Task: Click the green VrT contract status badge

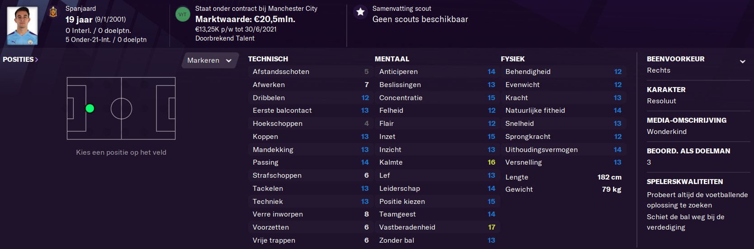Action: click(x=183, y=14)
